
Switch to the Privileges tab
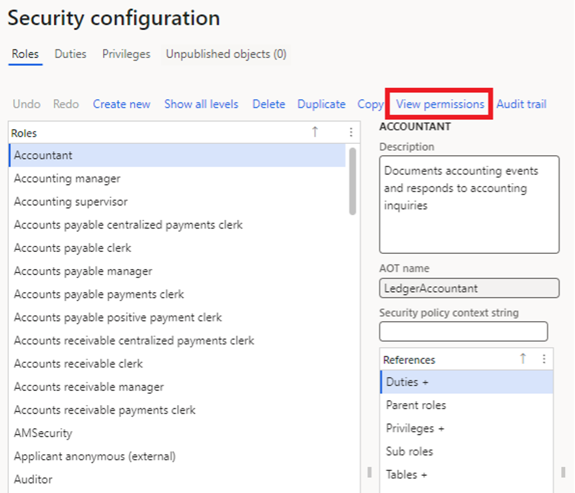[x=126, y=54]
